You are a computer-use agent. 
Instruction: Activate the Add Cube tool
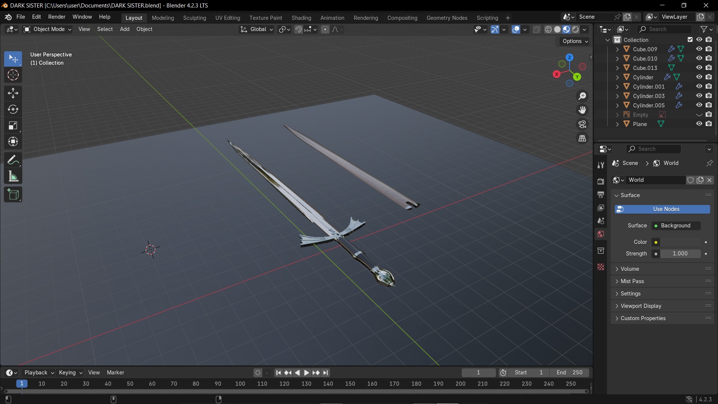13,195
